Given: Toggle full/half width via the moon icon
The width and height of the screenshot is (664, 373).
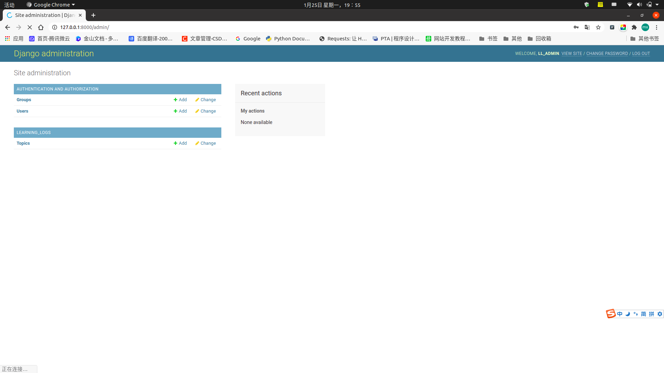Looking at the screenshot, I should [x=627, y=314].
